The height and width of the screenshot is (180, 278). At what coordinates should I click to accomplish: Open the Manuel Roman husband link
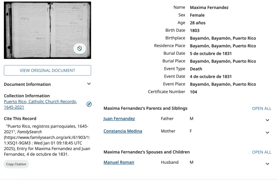119,162
